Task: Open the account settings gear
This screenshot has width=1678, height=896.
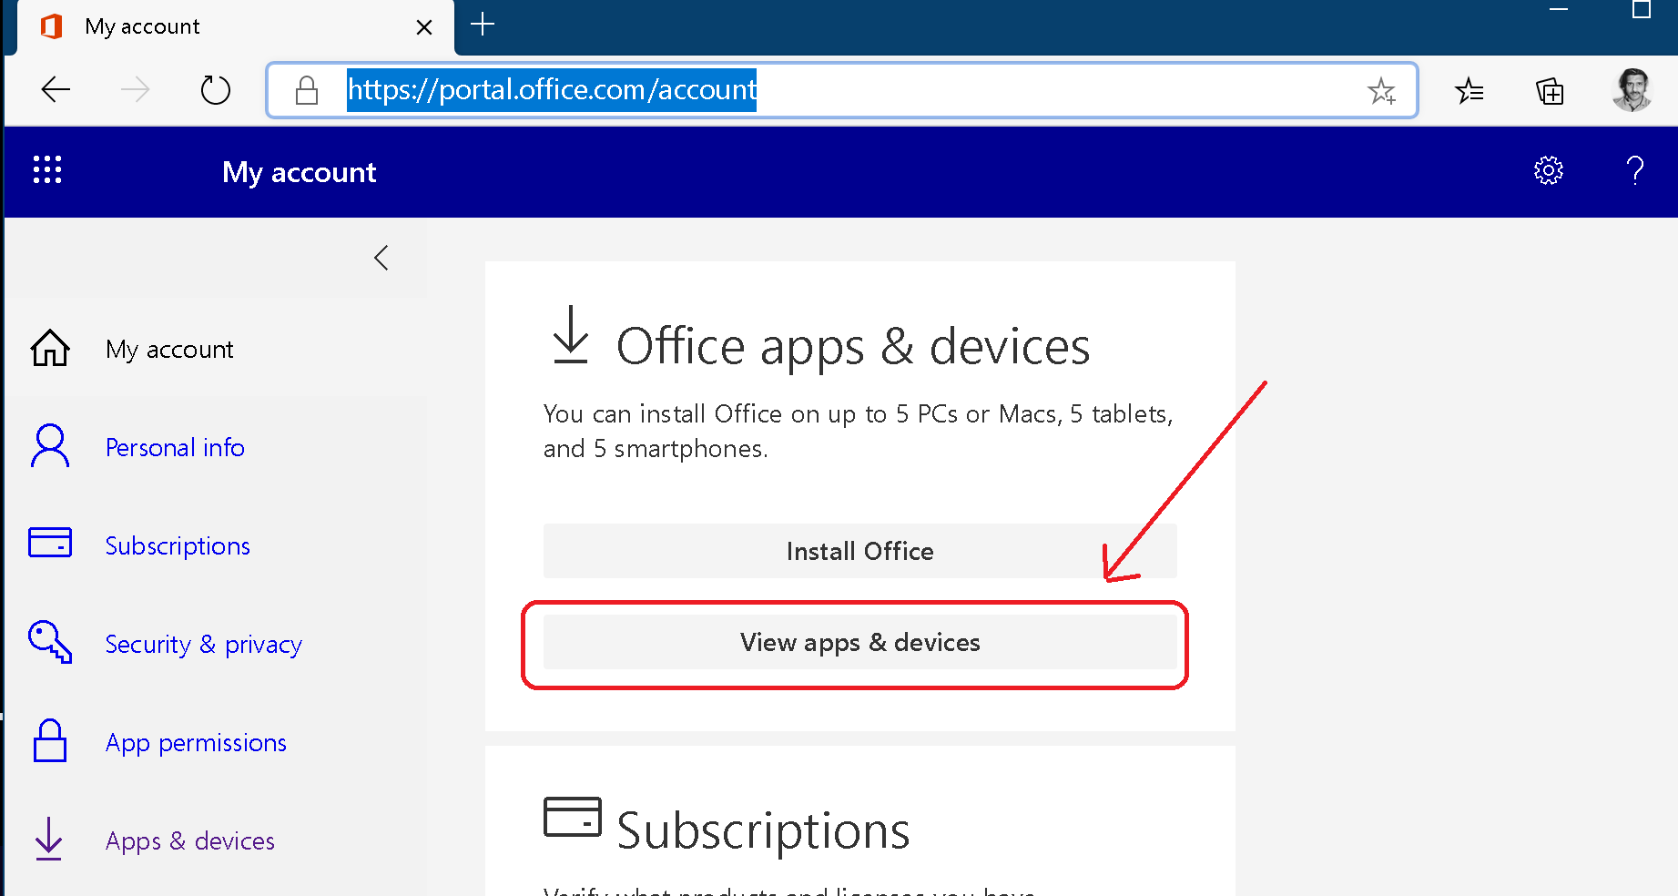Action: [x=1548, y=170]
